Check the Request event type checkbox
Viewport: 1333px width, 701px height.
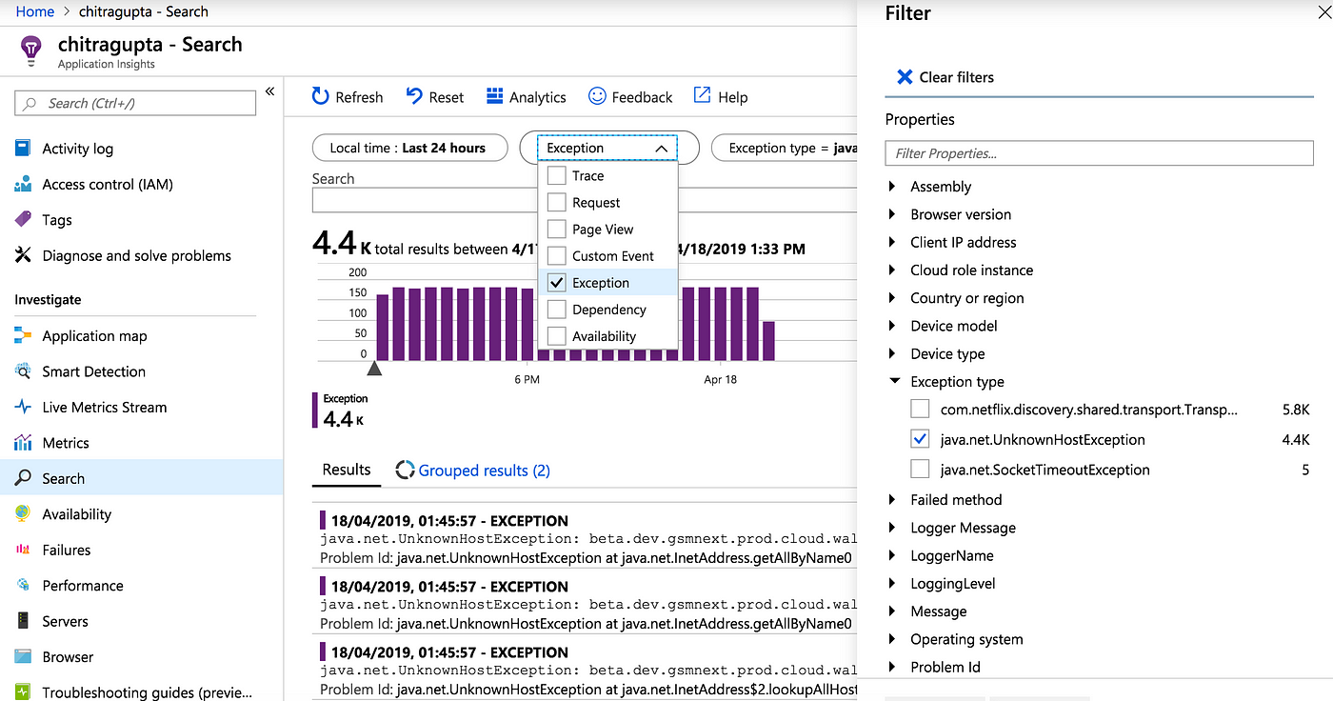[556, 202]
